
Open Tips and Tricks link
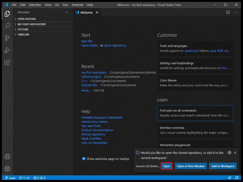[x=91, y=126]
